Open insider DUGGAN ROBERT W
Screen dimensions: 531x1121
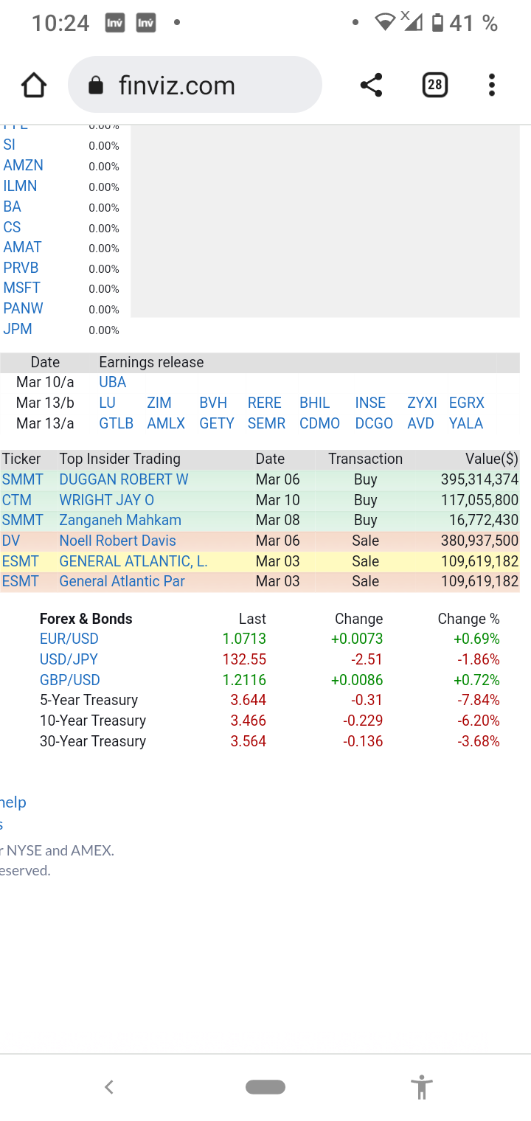[x=124, y=479]
